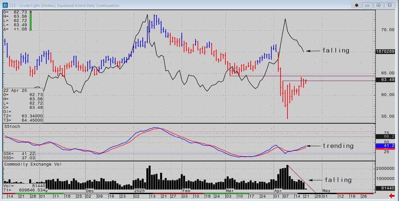Viewport: 399px width, 201px height.
Task: Select the upper horizontal line at 64.45
Action: pos(302,76)
